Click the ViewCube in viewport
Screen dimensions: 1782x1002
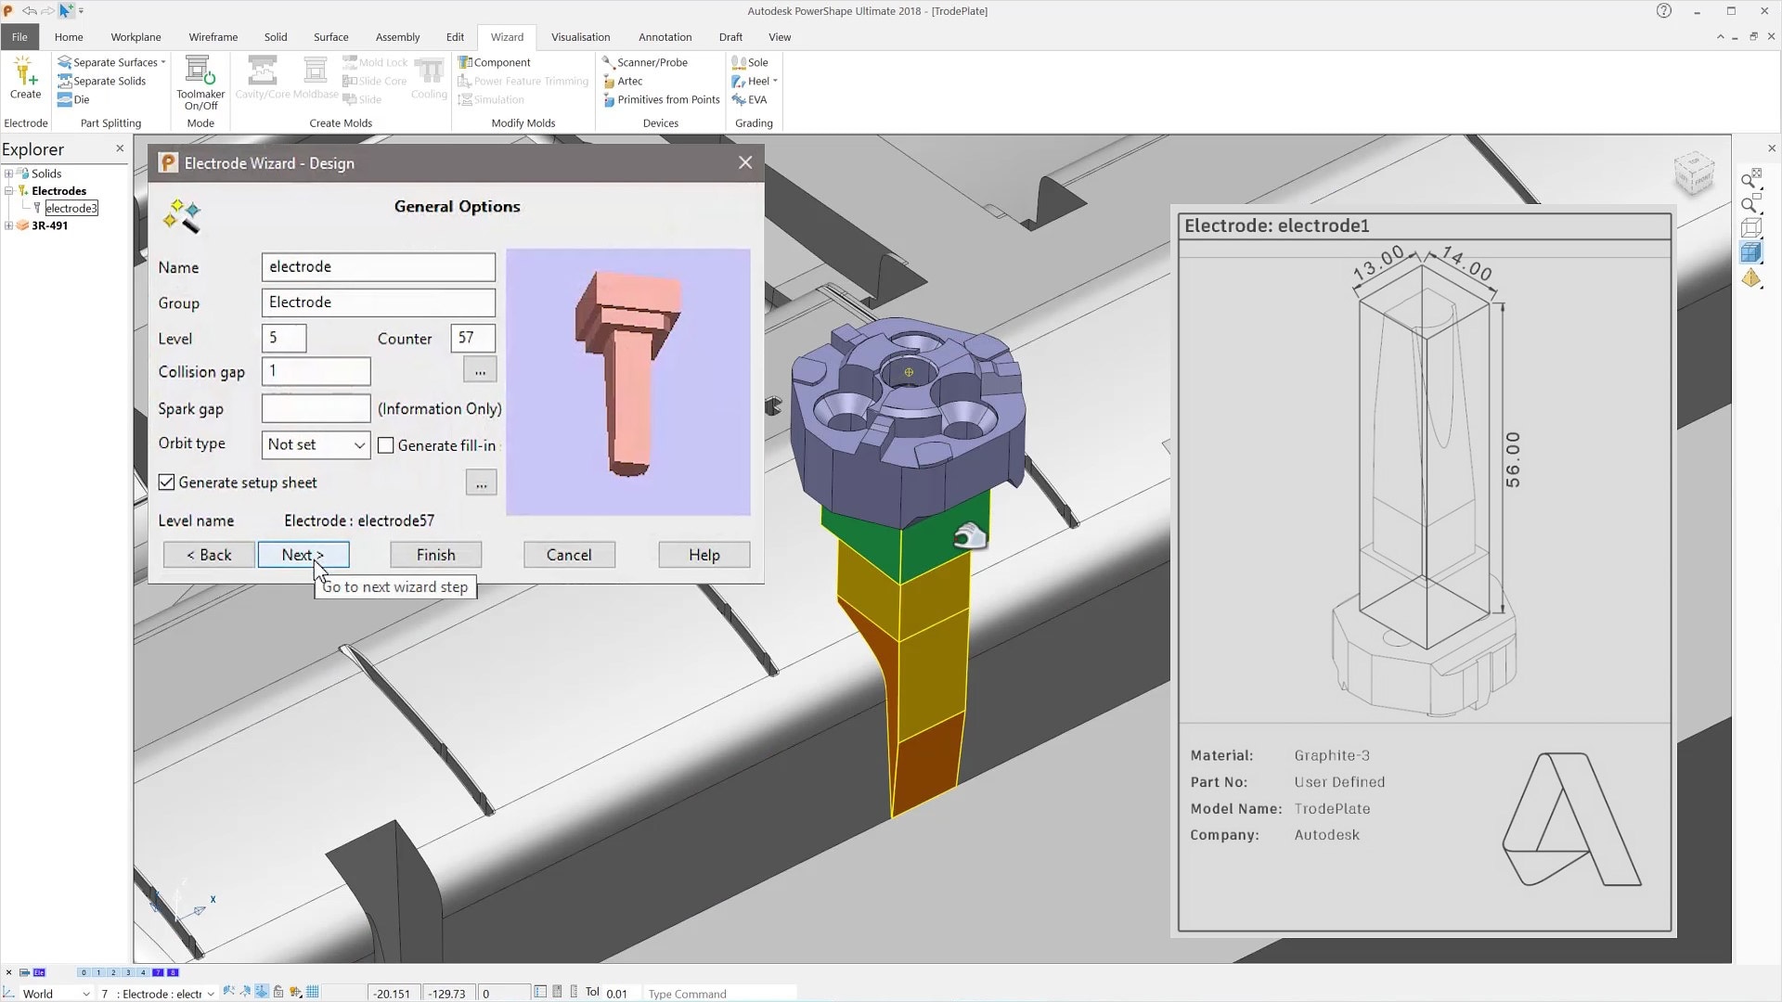coord(1694,173)
